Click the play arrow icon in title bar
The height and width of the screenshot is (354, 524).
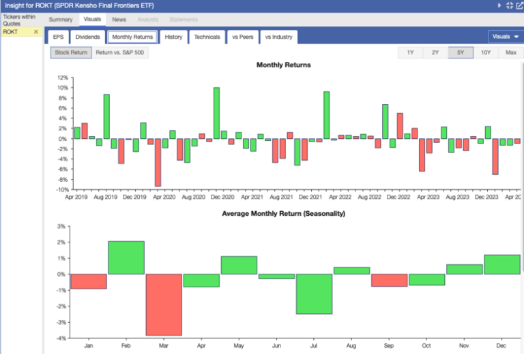pos(499,5)
